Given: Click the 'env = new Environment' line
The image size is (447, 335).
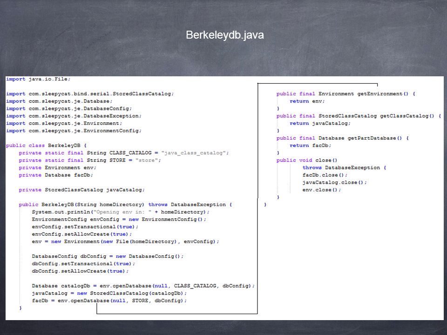Looking at the screenshot, I should pos(125,242).
